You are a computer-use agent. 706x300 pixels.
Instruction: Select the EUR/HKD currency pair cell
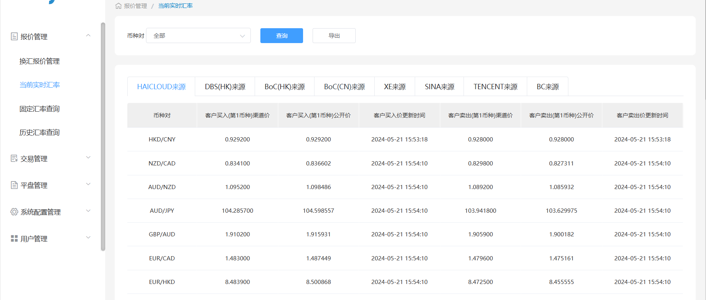[x=162, y=282]
